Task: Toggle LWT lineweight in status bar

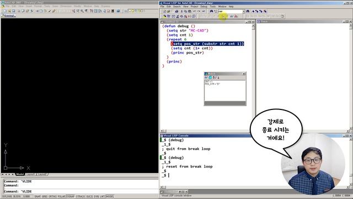Action: click(102, 197)
